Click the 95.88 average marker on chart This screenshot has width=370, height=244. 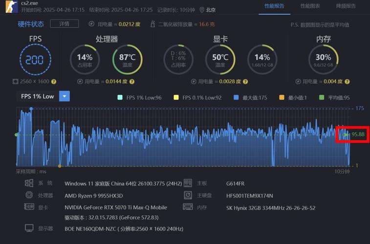point(354,134)
